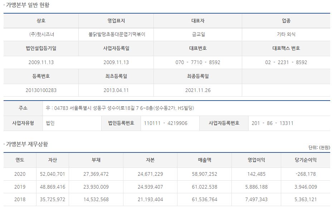Select registration number 20130100283
Viewport: 332px width, 209px height.
pyautogui.click(x=41, y=90)
